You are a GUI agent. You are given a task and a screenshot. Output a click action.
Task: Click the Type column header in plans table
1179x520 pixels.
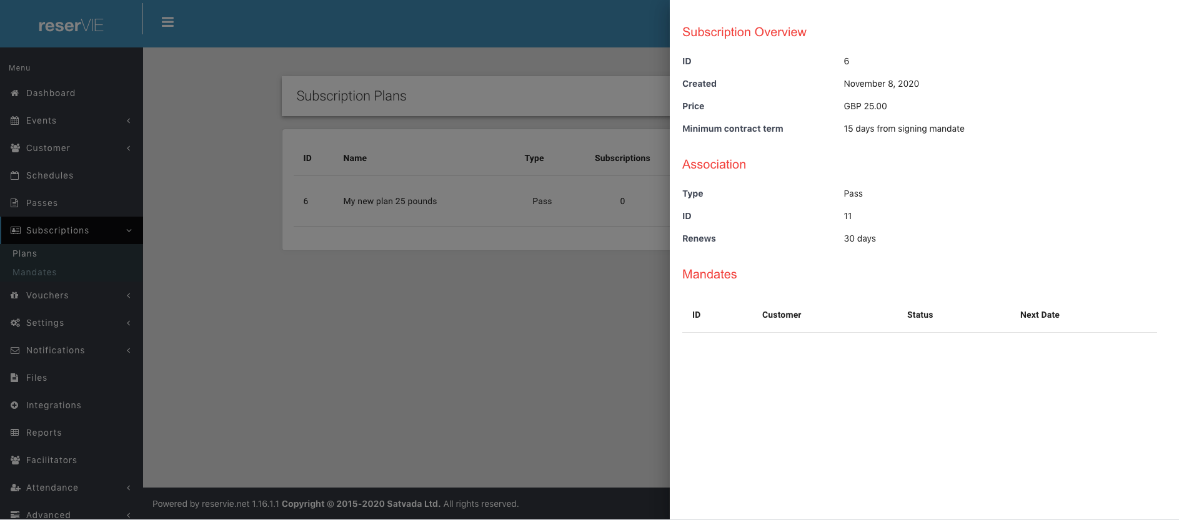(534, 158)
